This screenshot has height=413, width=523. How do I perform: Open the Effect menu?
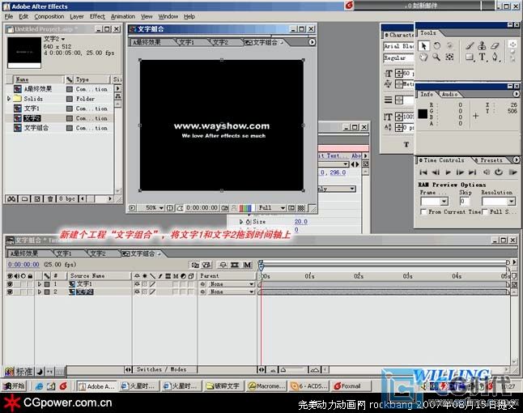click(x=97, y=16)
